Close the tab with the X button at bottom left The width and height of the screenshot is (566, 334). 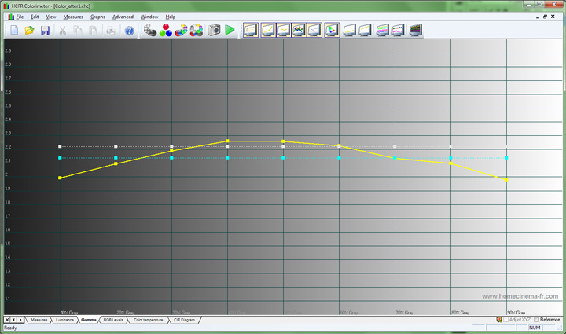[7, 320]
